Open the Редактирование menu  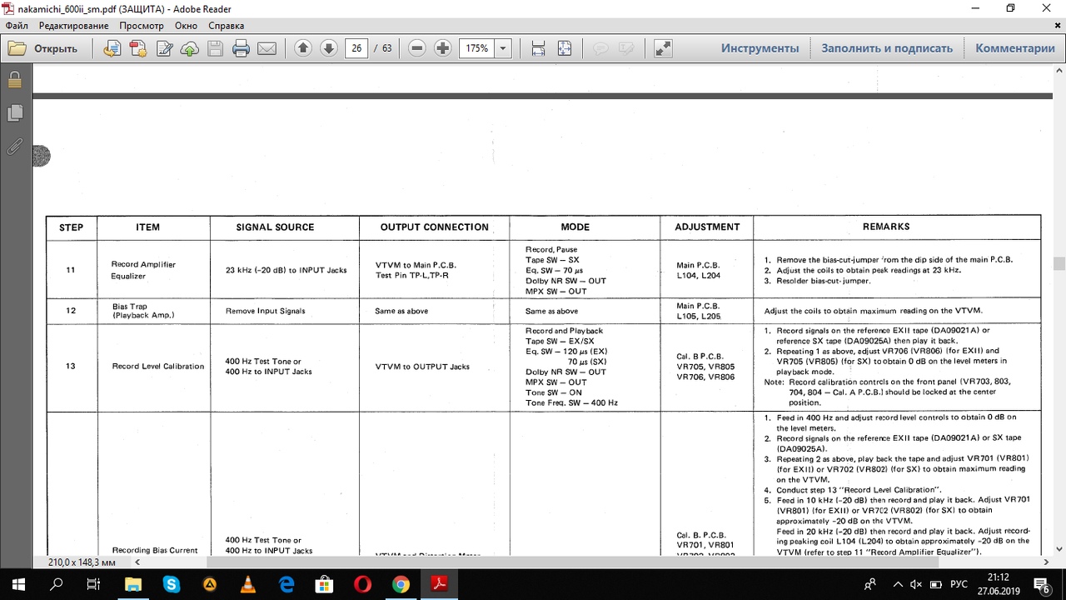point(73,26)
